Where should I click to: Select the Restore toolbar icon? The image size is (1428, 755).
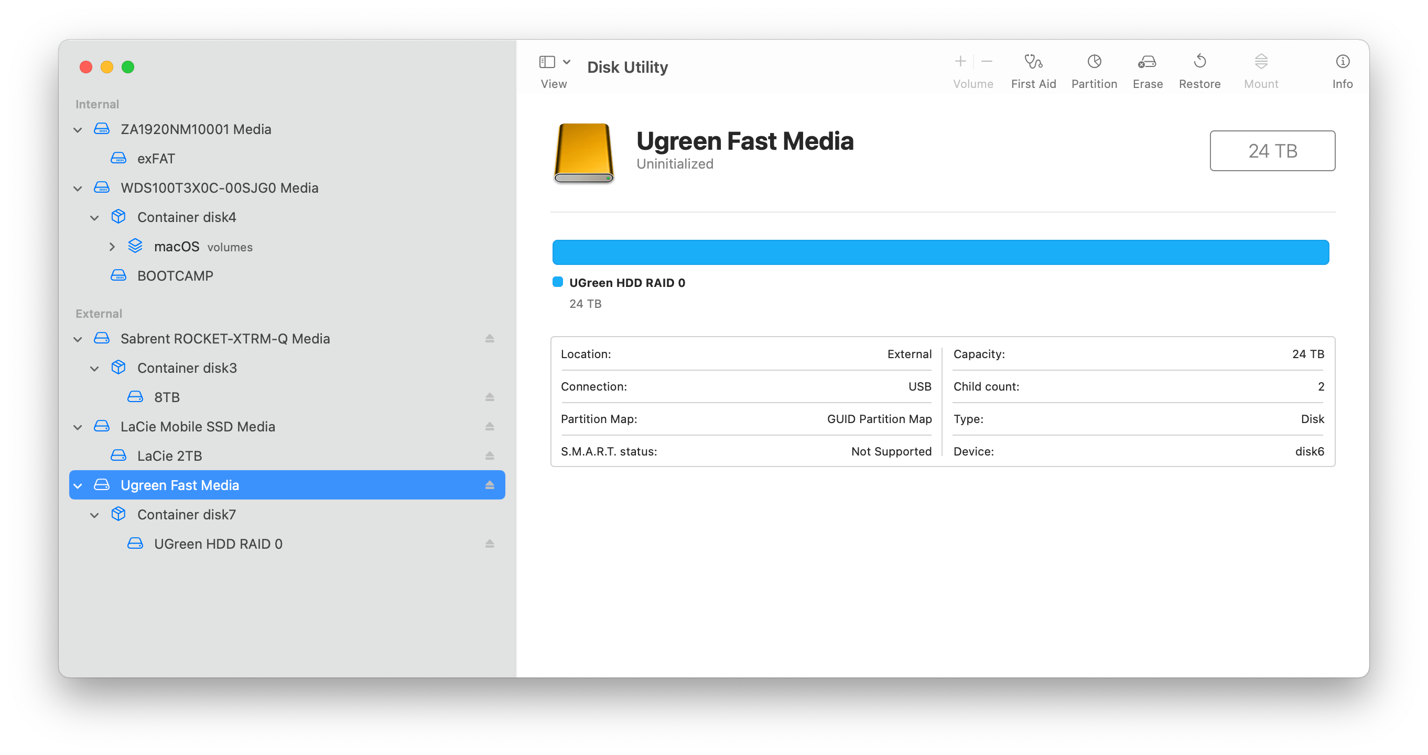click(1199, 69)
